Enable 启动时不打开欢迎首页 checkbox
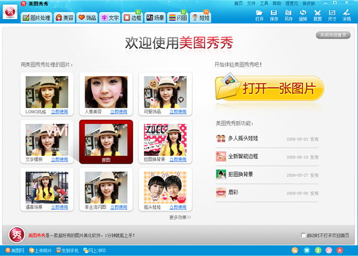This screenshot has width=358, height=256. pos(304,235)
